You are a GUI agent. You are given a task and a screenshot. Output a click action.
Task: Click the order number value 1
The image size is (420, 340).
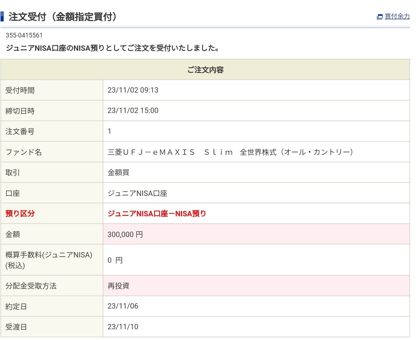pos(109,131)
